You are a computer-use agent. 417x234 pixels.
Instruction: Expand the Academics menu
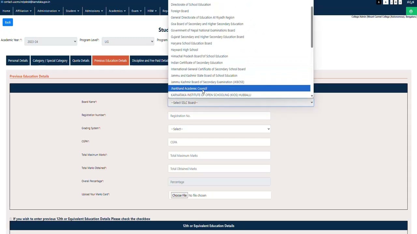tap(117, 11)
